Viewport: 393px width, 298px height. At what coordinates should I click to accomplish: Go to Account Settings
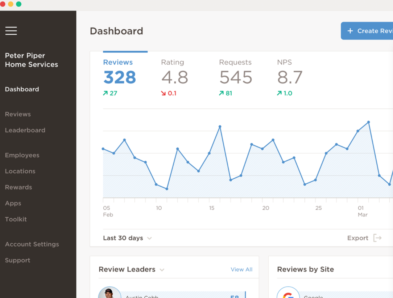pos(32,244)
